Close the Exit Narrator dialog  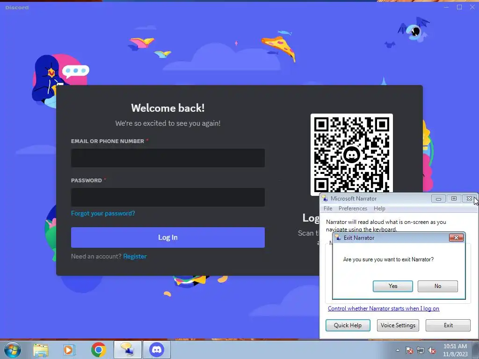(x=456, y=238)
